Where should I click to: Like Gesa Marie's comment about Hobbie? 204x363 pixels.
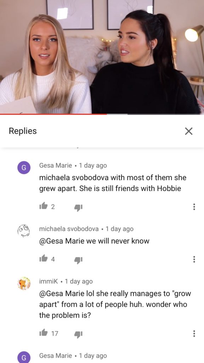44,207
